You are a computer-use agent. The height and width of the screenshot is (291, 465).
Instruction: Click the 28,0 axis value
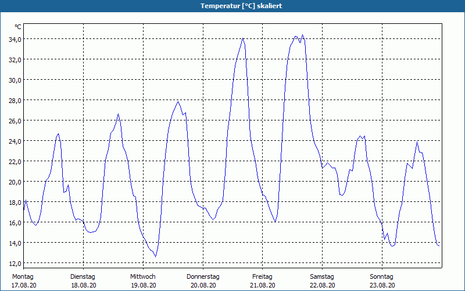(x=15, y=100)
